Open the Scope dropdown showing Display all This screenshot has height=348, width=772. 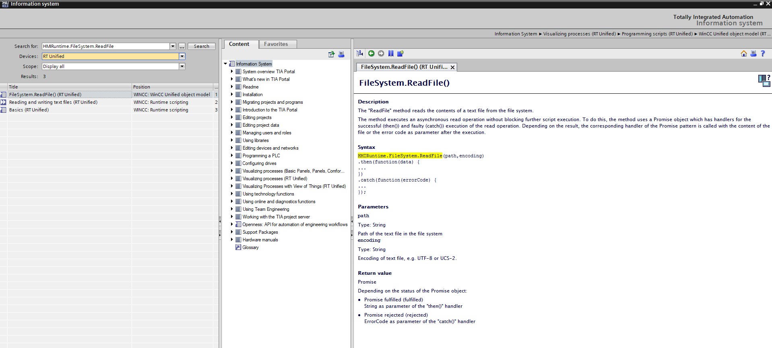coord(182,66)
